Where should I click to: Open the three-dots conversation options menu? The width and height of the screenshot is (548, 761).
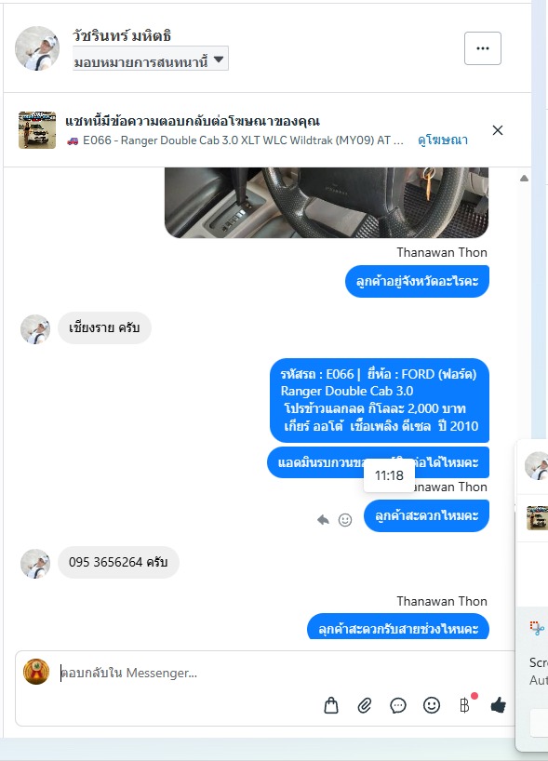click(483, 48)
